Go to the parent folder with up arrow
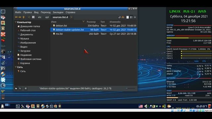 pos(24,17)
